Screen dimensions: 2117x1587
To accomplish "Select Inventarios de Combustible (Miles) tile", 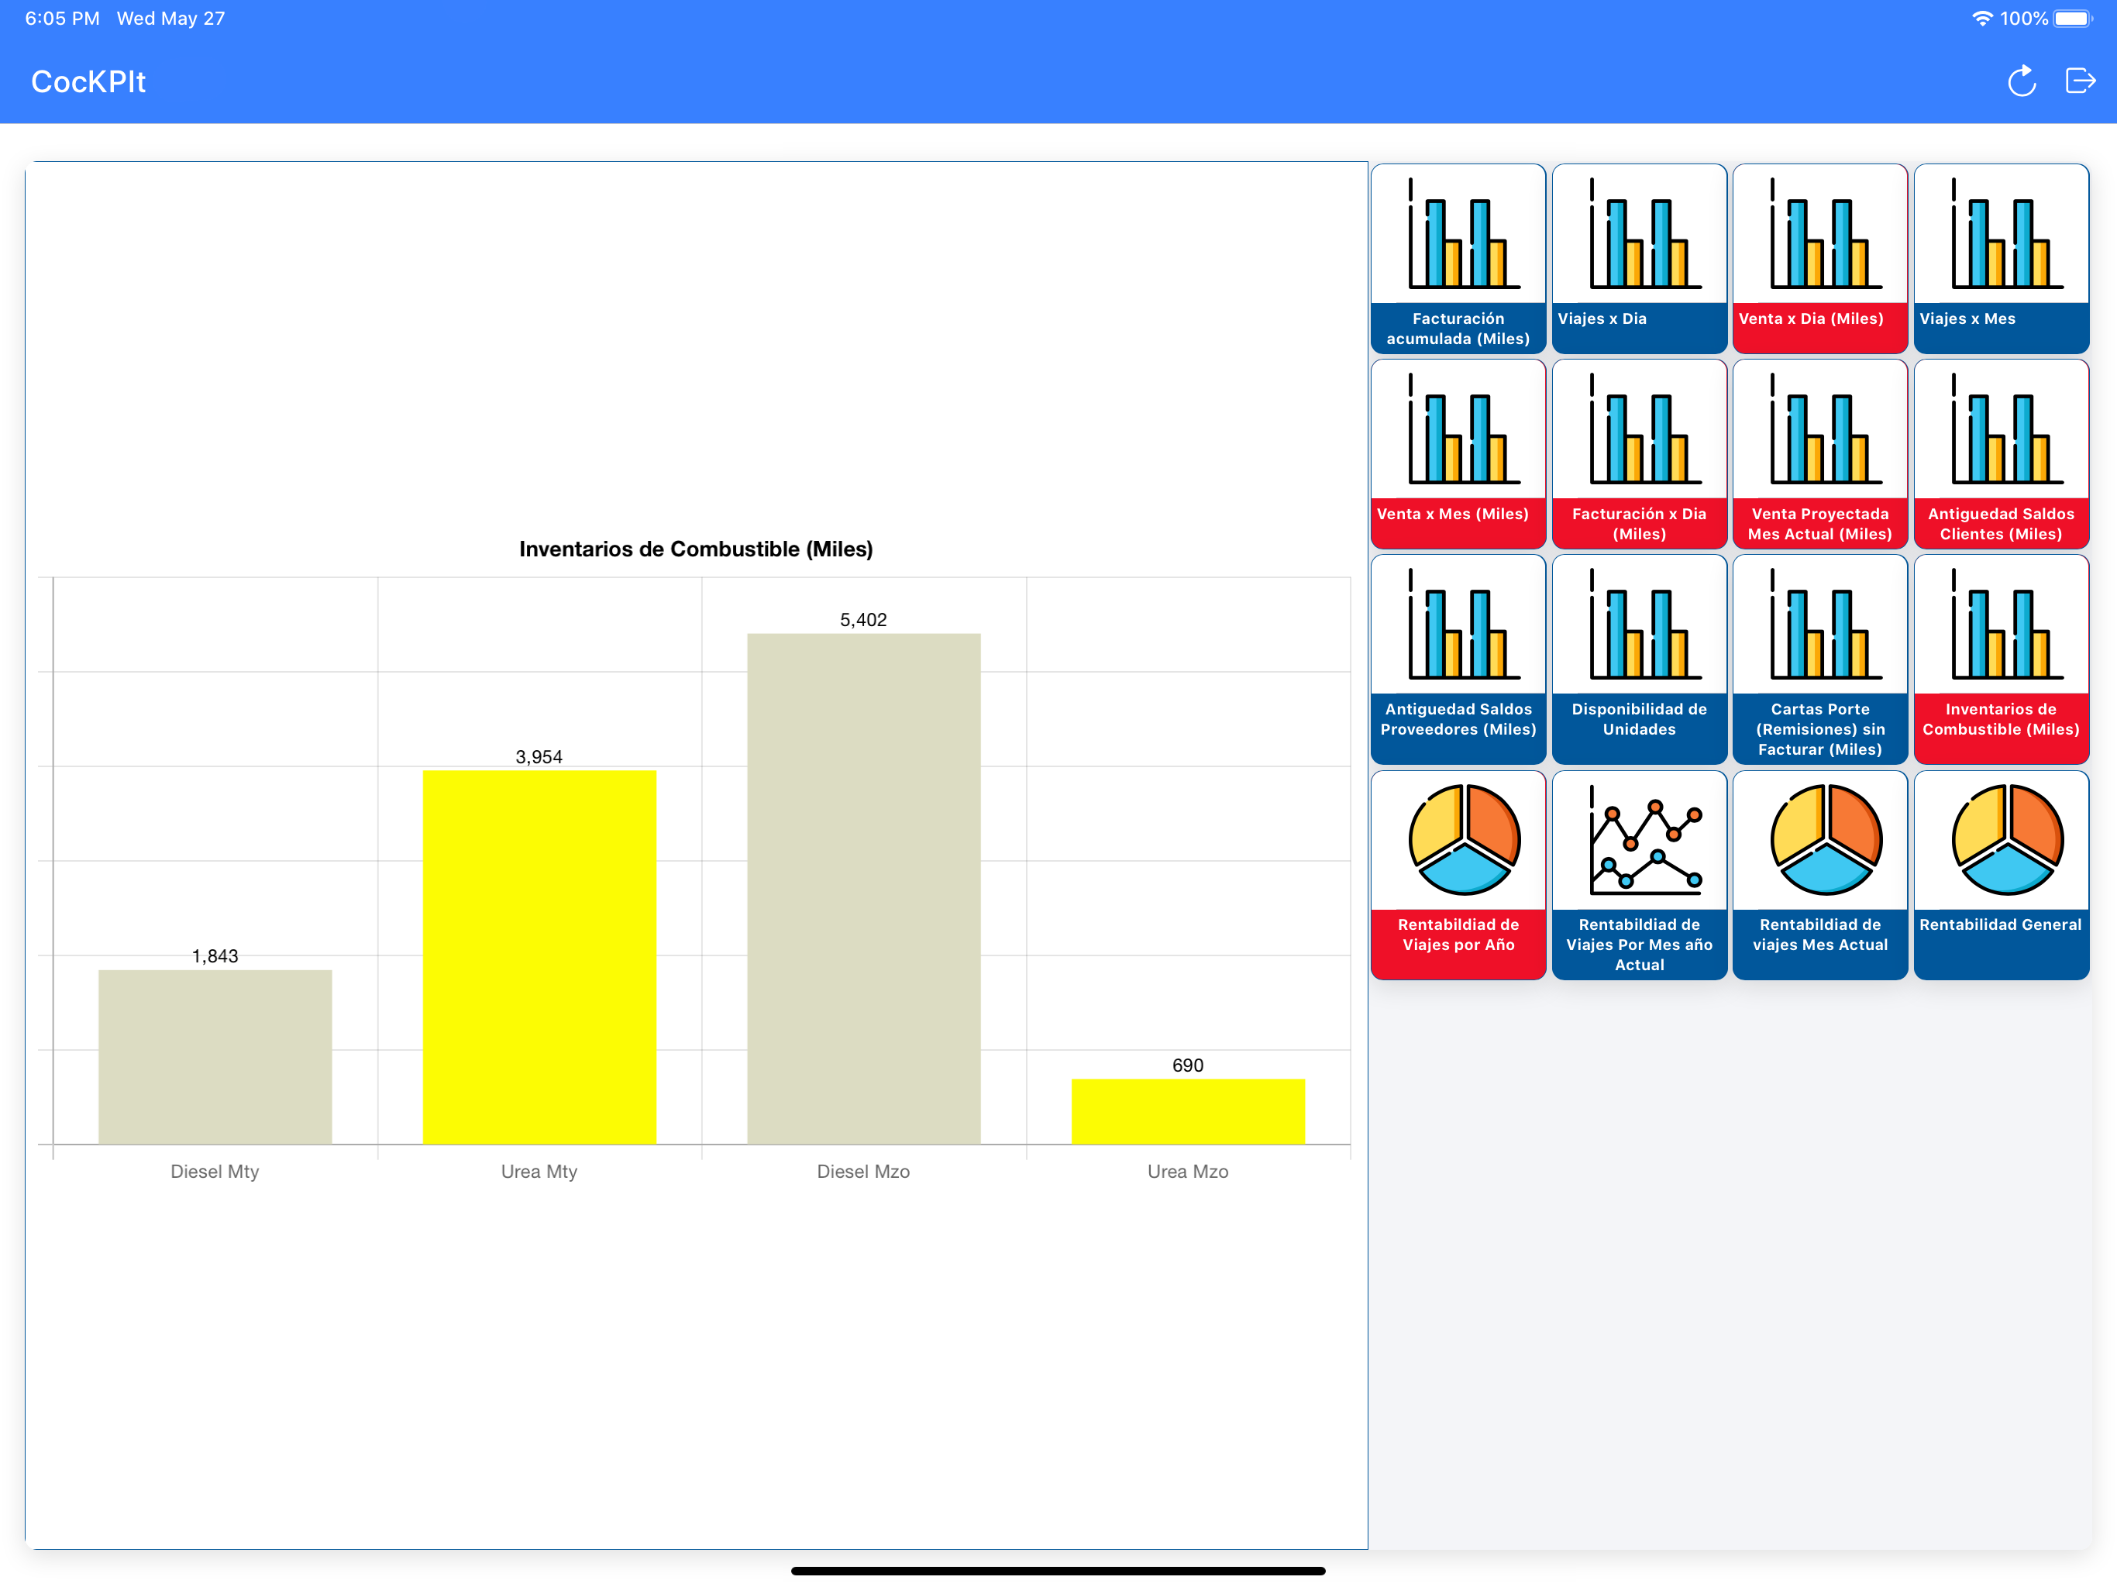I will [x=2000, y=659].
